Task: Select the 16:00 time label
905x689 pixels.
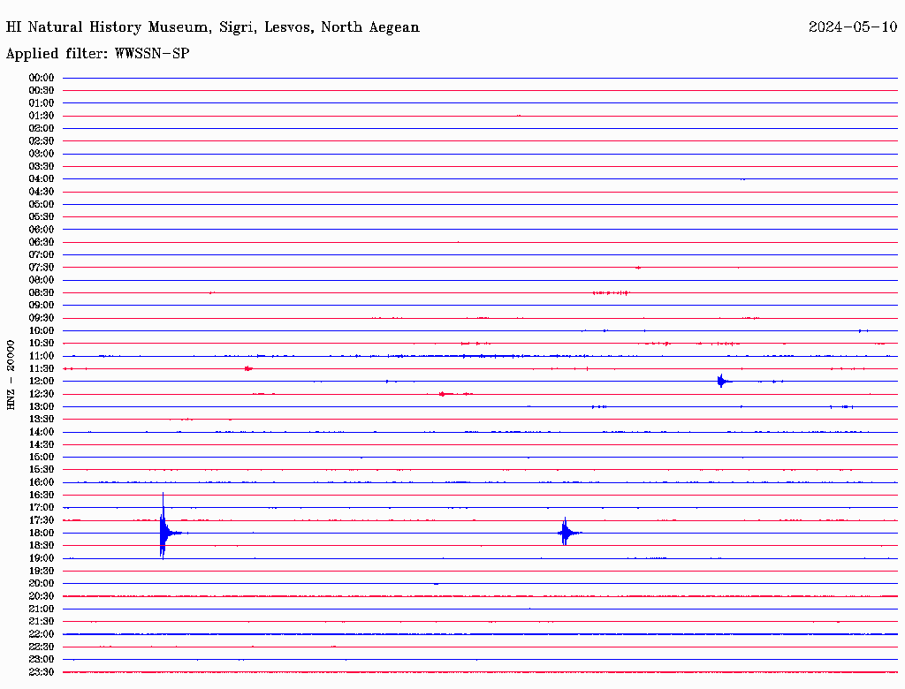Action: coord(42,482)
